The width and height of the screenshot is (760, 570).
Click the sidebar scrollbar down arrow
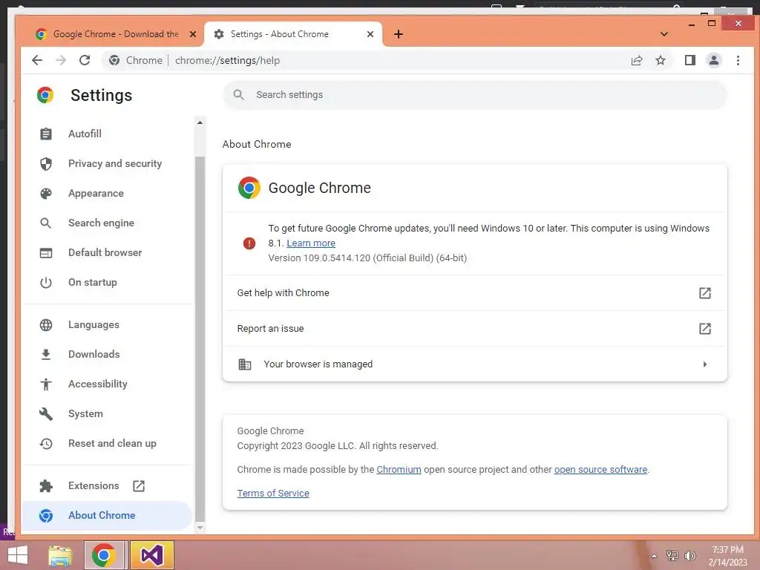pyautogui.click(x=200, y=528)
